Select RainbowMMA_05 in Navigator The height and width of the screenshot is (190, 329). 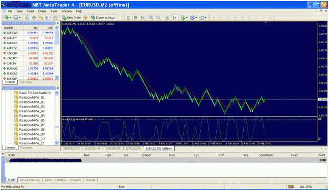pos(32,115)
